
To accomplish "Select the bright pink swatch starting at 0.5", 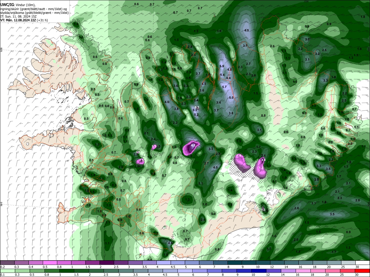I will click(x=50, y=263).
